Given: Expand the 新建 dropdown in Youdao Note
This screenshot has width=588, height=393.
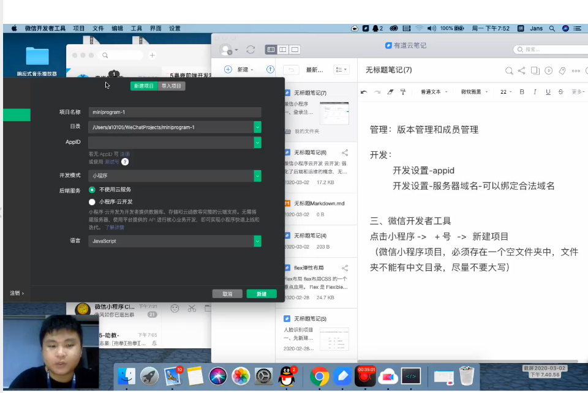Looking at the screenshot, I should [252, 70].
